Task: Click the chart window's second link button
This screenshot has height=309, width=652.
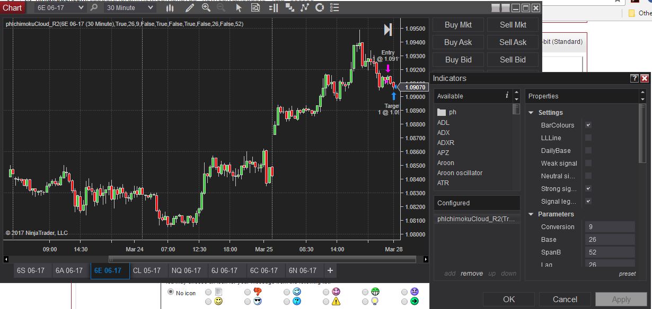Action: tap(505, 8)
